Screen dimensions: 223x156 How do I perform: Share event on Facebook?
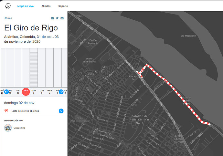pyautogui.click(x=53, y=18)
